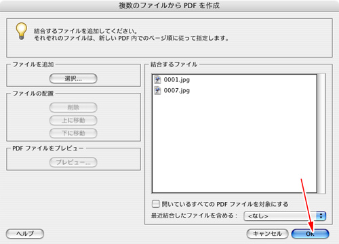Click the file icon beside 0001.jpg
Screen dimensions: 339x244
tap(157, 79)
